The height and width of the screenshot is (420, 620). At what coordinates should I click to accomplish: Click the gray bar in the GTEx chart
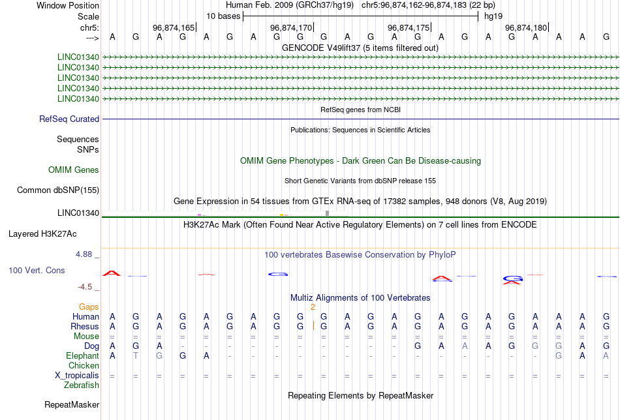point(328,213)
